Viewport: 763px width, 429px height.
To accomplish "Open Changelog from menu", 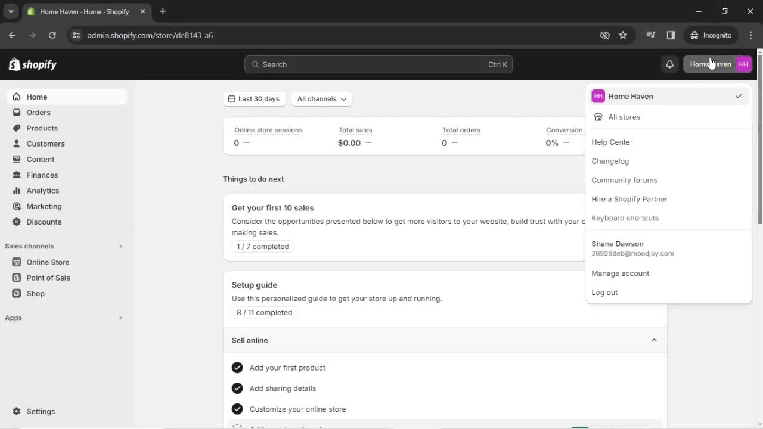I will tap(610, 161).
